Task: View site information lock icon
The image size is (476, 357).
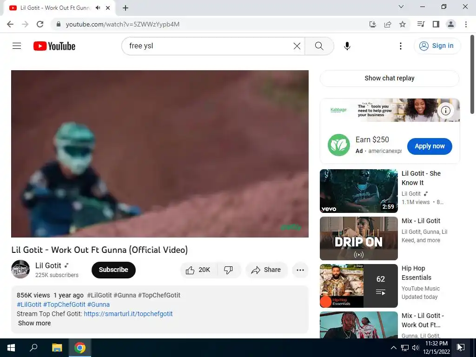Action: tap(59, 24)
